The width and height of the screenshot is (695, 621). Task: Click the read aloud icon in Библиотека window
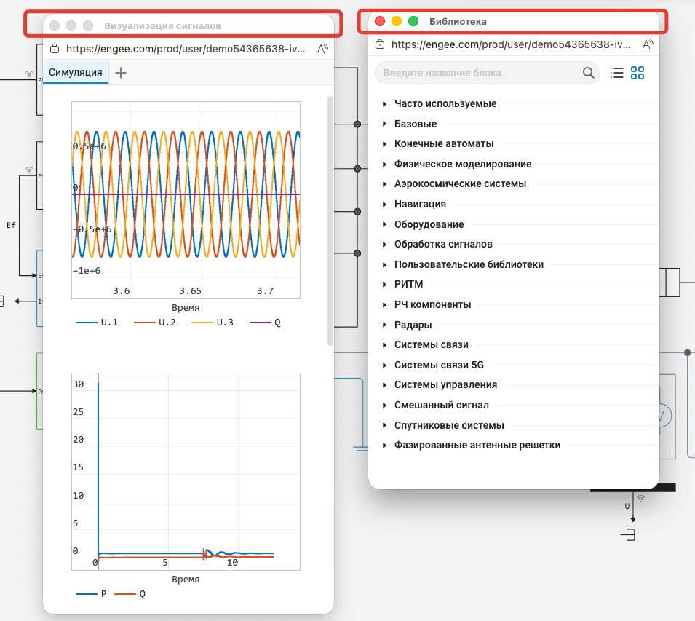648,44
